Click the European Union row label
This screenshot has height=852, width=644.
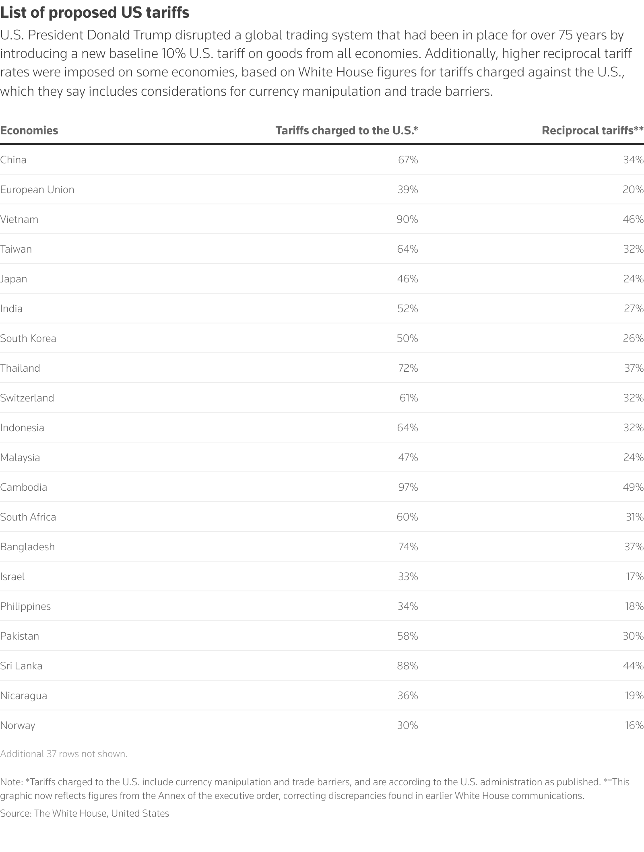37,189
